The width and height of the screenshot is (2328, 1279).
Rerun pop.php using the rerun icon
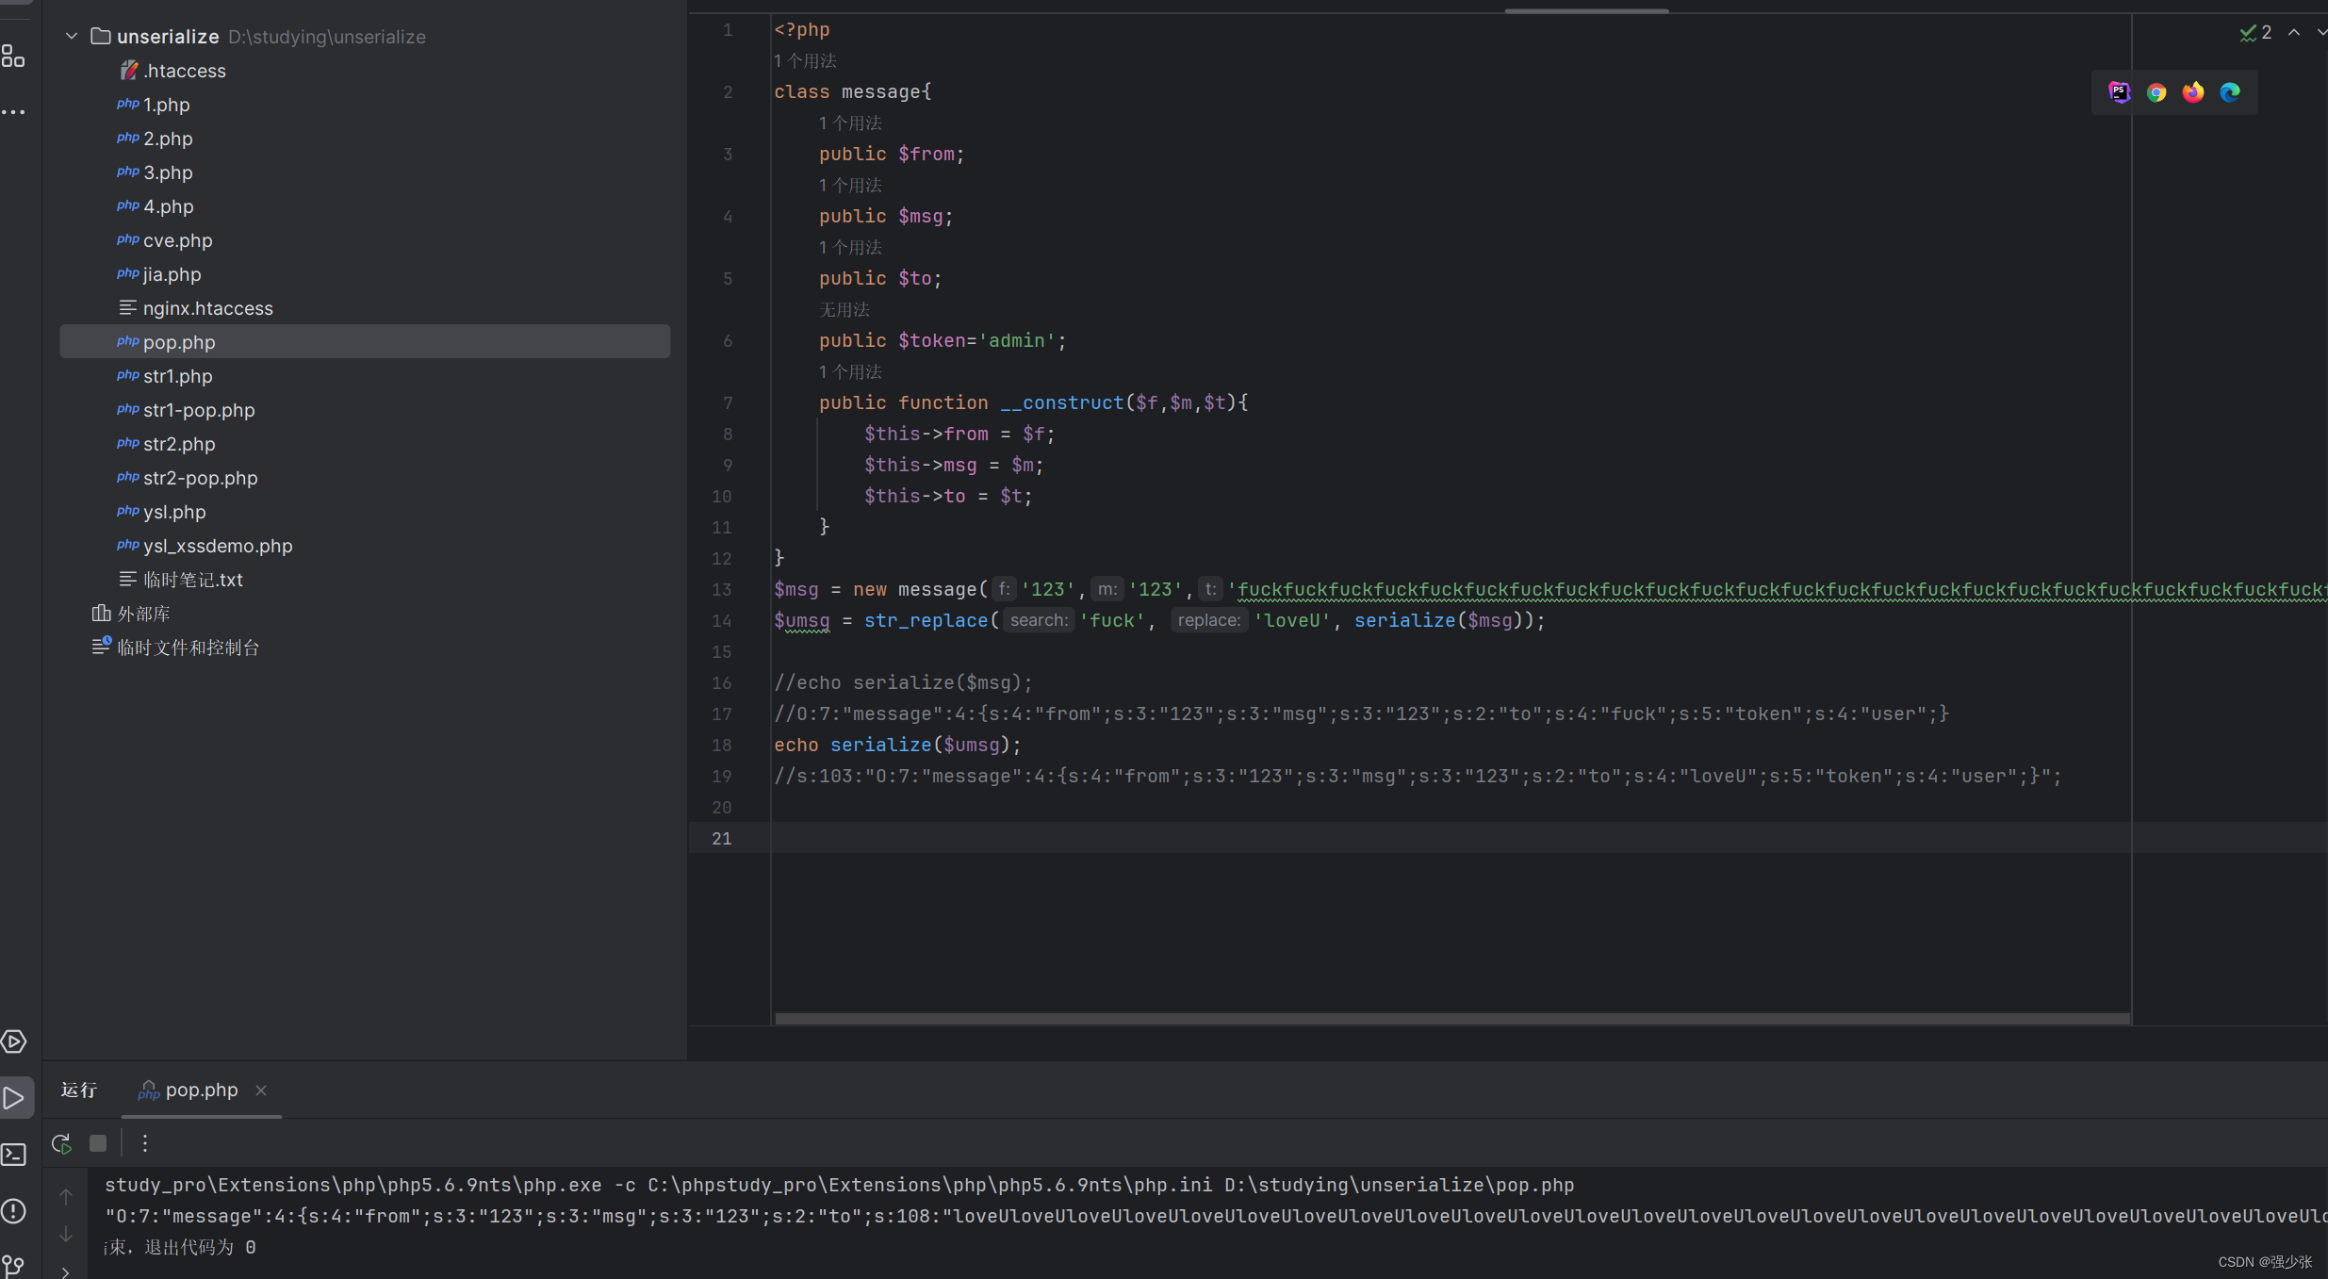pos(61,1143)
